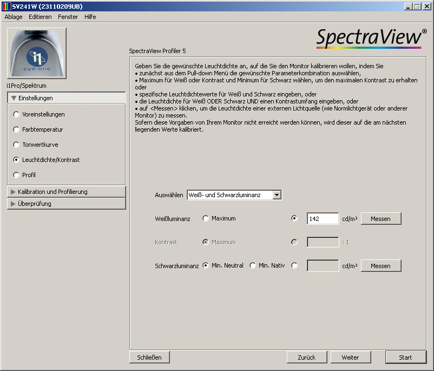This screenshot has width=434, height=371.
Task: Select the Kontrast custom ratio radio
Action: pyautogui.click(x=294, y=242)
